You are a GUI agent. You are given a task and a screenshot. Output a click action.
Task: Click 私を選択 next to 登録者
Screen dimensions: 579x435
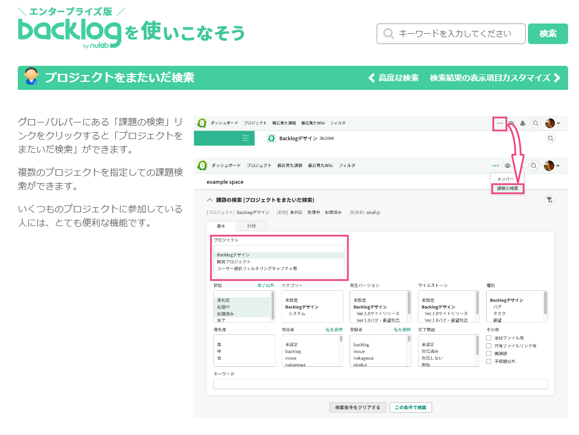click(x=402, y=330)
